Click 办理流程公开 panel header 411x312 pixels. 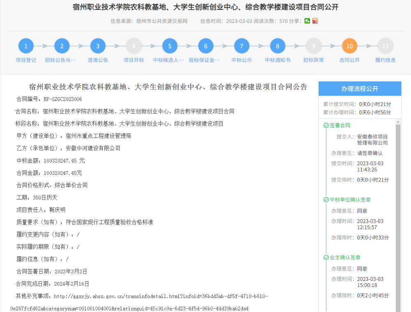click(x=360, y=89)
